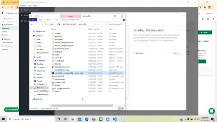The image size is (217, 122).
Task: Open the View ribbon tab in Explorer
Action: coord(56,20)
